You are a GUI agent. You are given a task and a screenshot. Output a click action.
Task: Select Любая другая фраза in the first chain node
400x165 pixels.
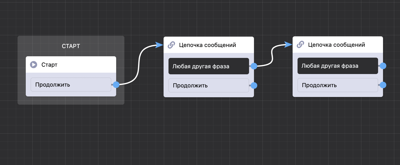click(208, 66)
